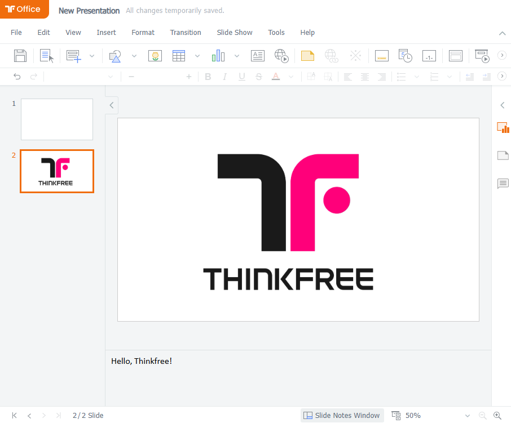Expand the shapes dropdown arrow

134,56
